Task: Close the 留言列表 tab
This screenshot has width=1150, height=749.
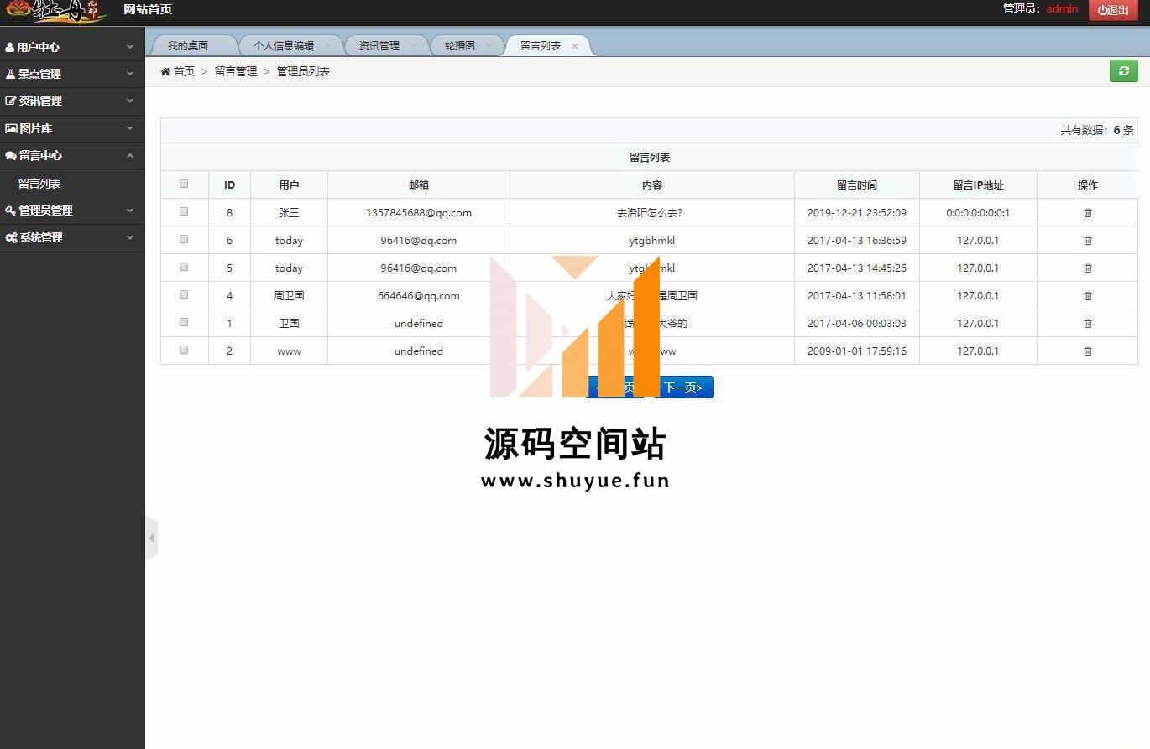Action: (x=575, y=46)
